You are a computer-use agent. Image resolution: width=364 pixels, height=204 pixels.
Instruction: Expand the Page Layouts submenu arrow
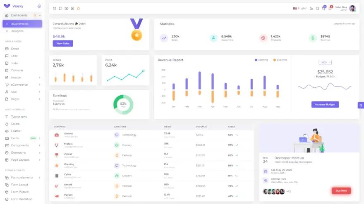39,160
